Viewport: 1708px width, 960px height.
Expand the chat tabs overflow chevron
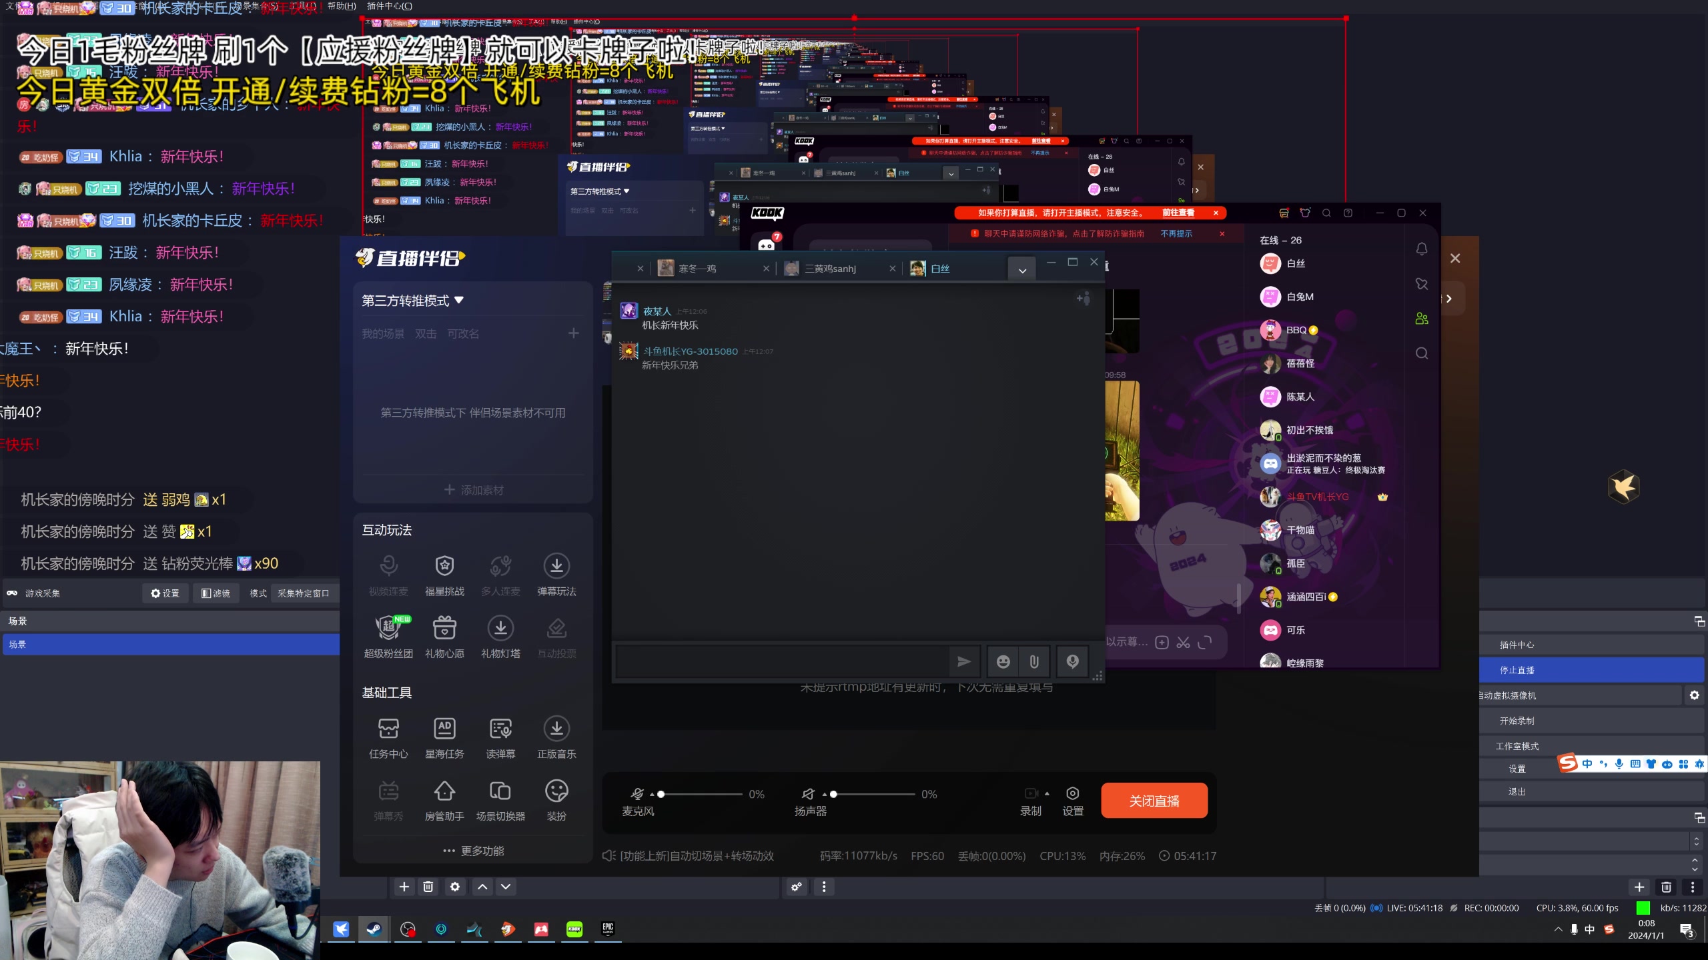point(1022,270)
